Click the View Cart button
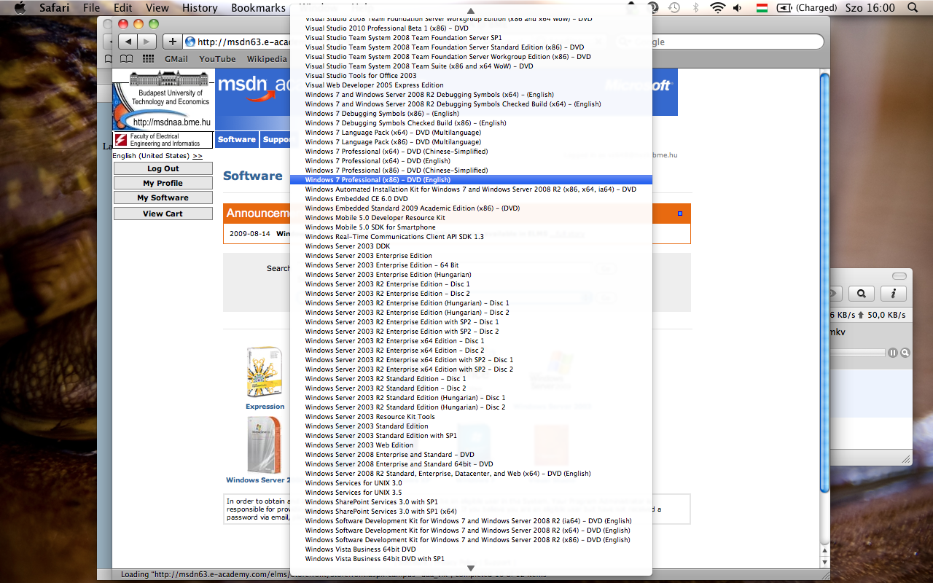 pyautogui.click(x=163, y=214)
